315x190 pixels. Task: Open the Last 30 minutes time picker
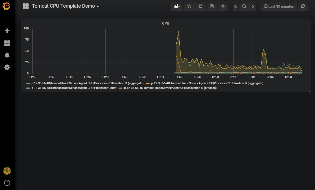pyautogui.click(x=279, y=6)
